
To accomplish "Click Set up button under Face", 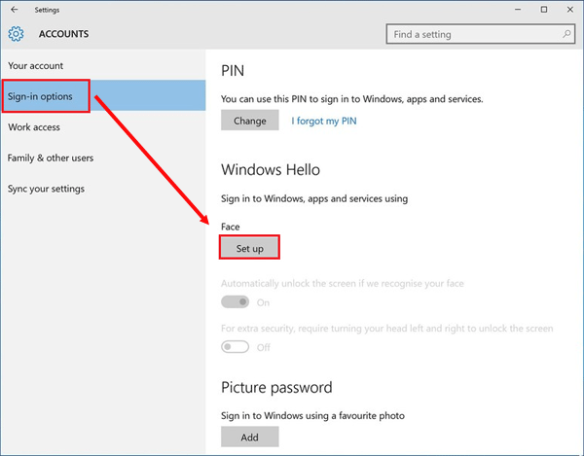I will (x=249, y=248).
